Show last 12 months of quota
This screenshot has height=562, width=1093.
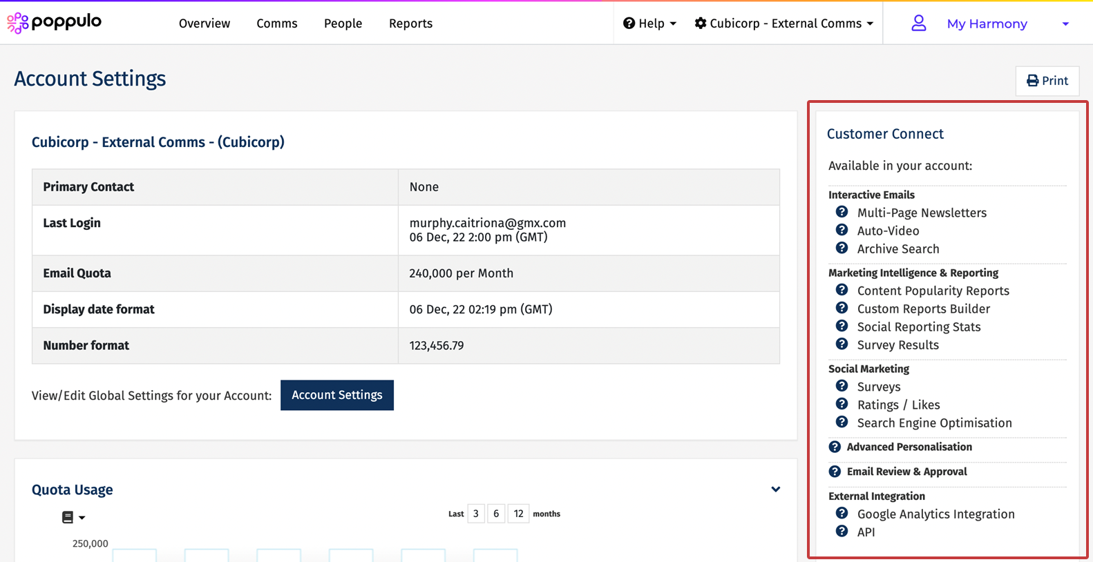click(x=518, y=514)
